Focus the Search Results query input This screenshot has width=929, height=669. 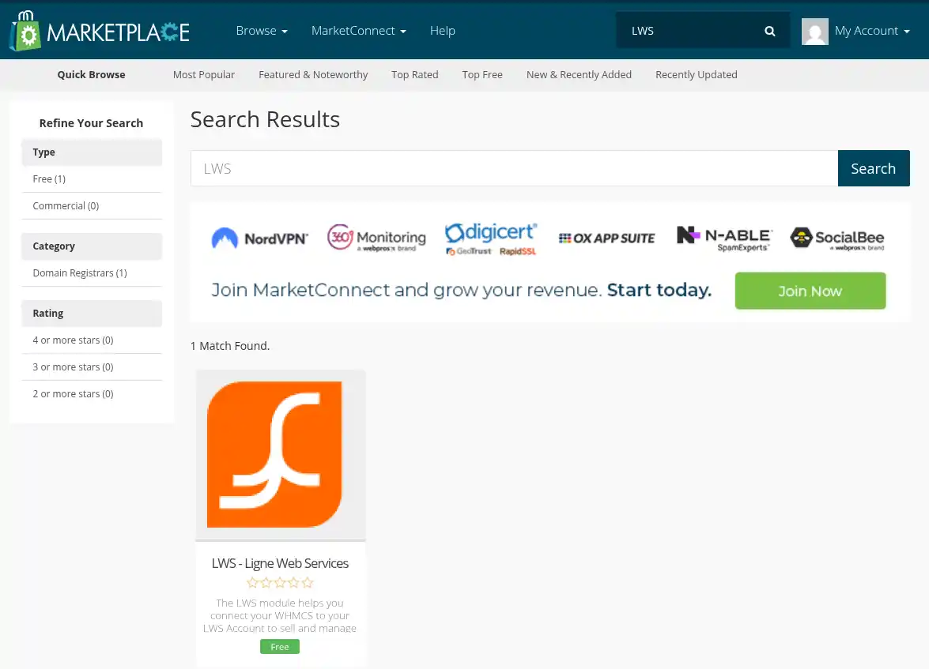point(514,168)
